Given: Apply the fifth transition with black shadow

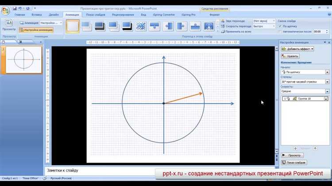Looking at the screenshot, I should coord(127,26).
